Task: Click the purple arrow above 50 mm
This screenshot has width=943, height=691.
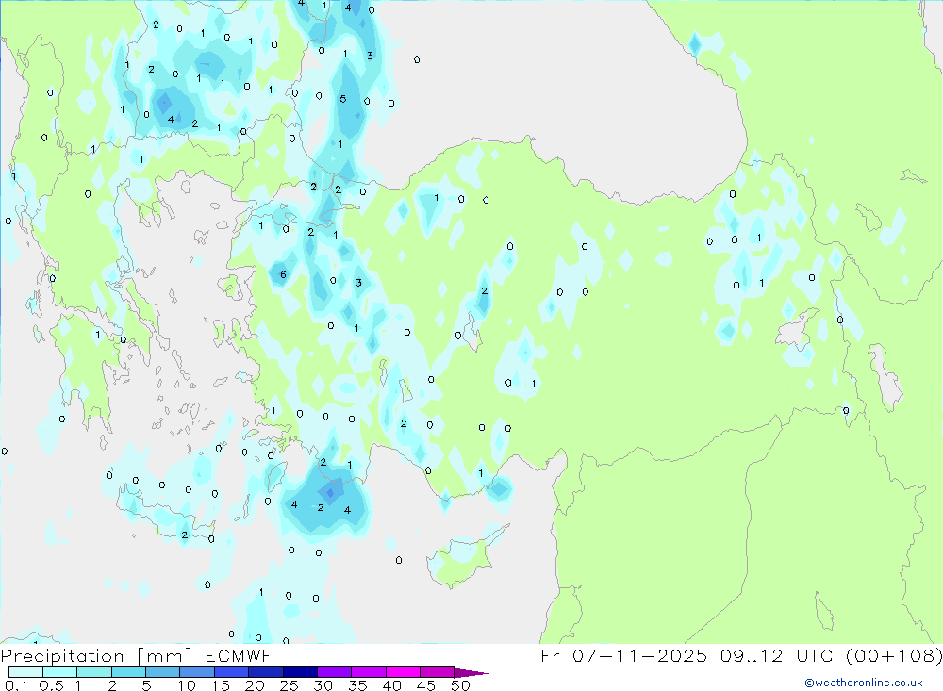Action: [x=471, y=673]
